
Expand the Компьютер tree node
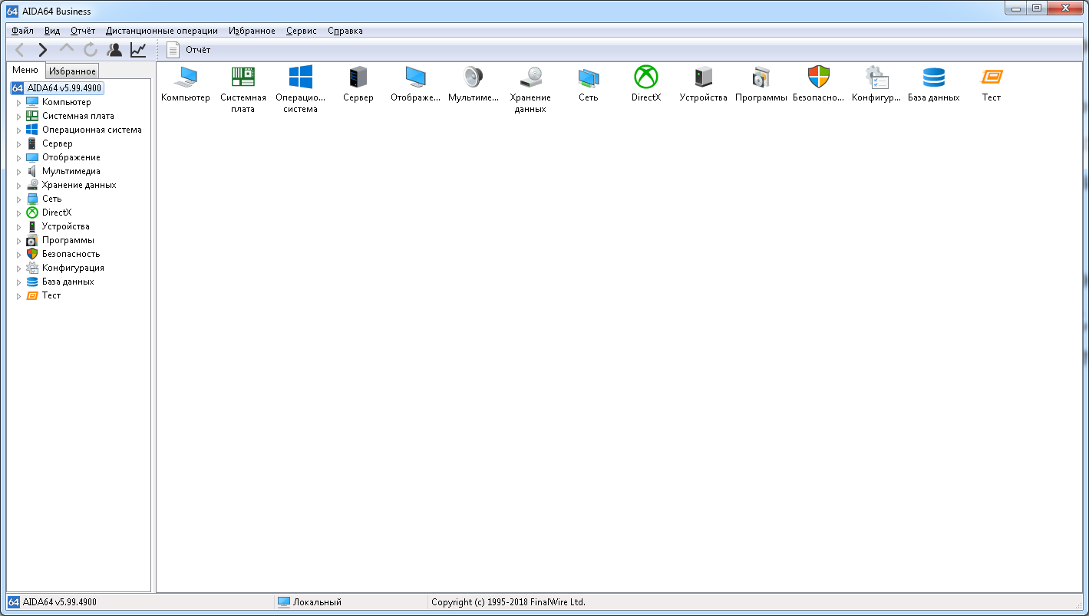(19, 102)
